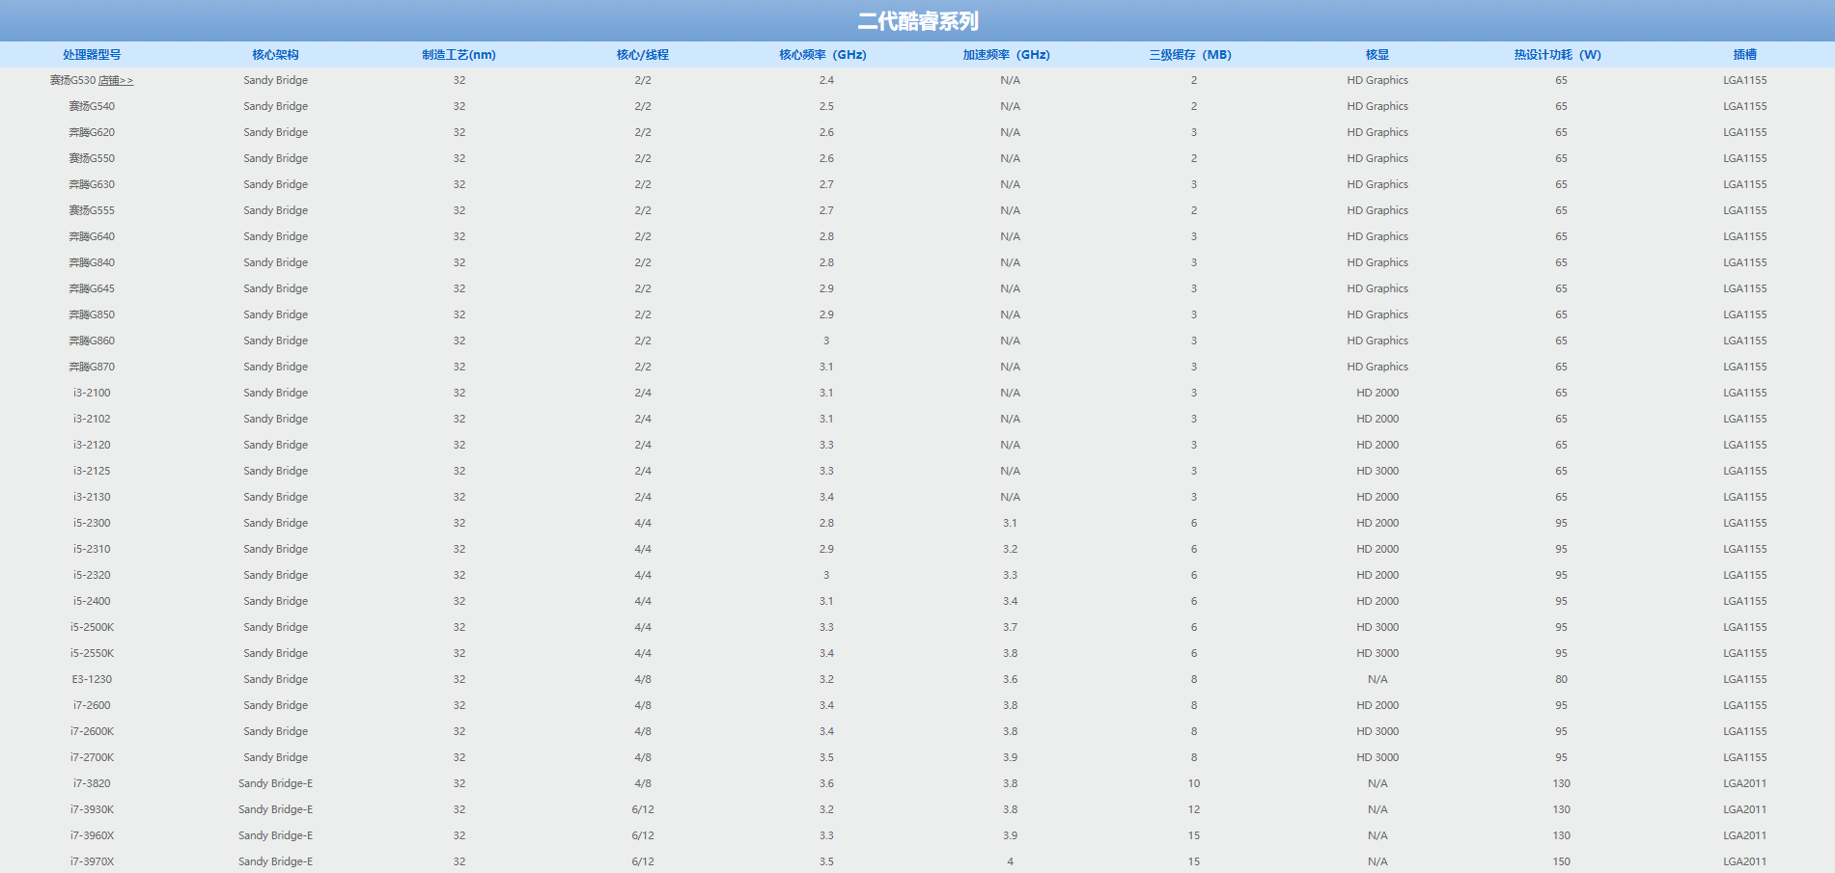Select the i5-2500K model name
The width and height of the screenshot is (1835, 873).
tap(92, 627)
